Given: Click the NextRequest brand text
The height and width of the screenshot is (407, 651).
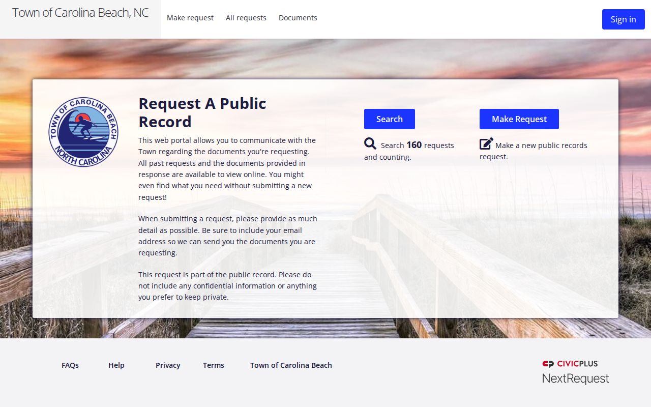Looking at the screenshot, I should point(575,379).
